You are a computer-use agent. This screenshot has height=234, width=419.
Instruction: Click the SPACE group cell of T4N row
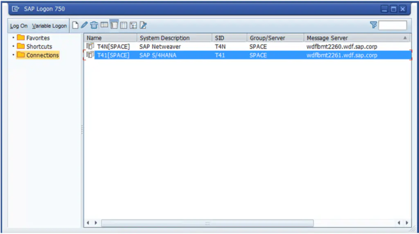[x=258, y=47]
